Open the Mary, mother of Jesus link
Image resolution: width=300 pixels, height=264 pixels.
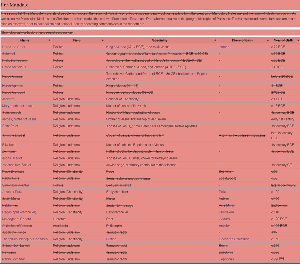(x=18, y=106)
